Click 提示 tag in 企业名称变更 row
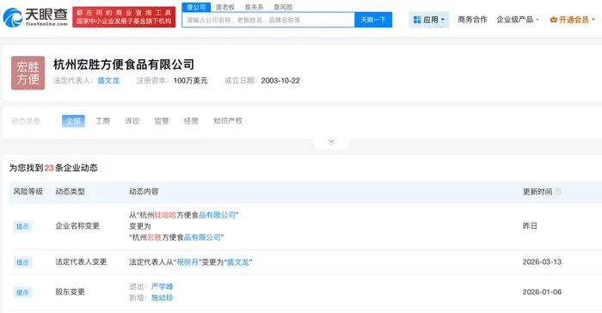This screenshot has width=602, height=313. tap(22, 226)
